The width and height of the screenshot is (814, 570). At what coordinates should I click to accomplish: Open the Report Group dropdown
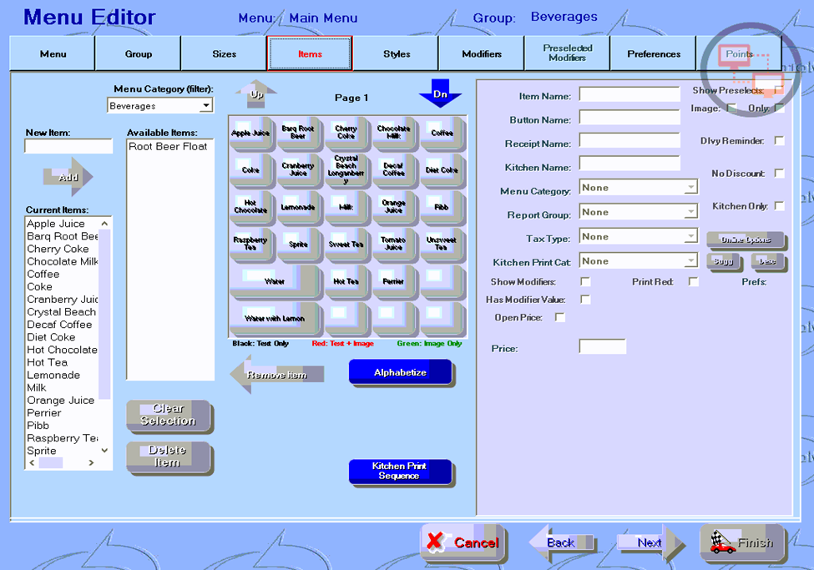coord(690,212)
